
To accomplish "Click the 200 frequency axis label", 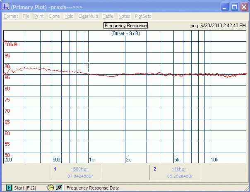I will [x=8, y=159].
